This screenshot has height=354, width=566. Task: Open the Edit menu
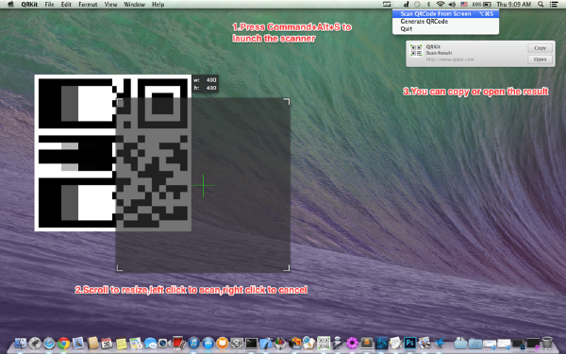point(66,5)
